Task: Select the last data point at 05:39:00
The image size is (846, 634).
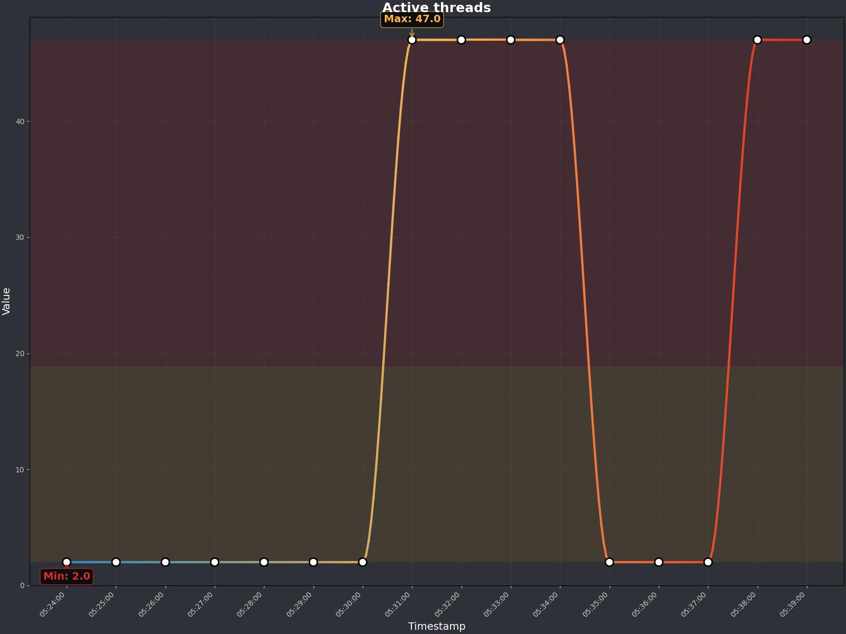Action: coord(806,40)
